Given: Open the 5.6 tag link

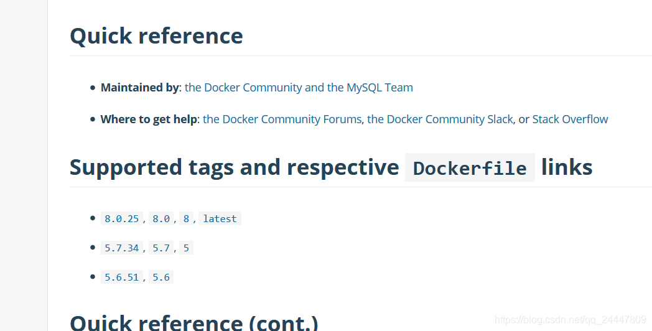Looking at the screenshot, I should coord(161,277).
